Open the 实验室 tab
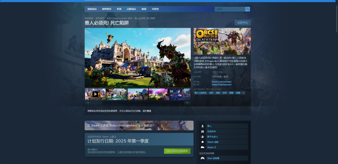 click(x=155, y=9)
